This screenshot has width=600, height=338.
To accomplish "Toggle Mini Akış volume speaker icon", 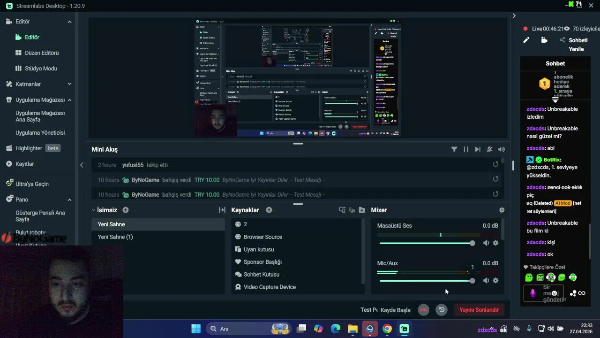I will (502, 149).
